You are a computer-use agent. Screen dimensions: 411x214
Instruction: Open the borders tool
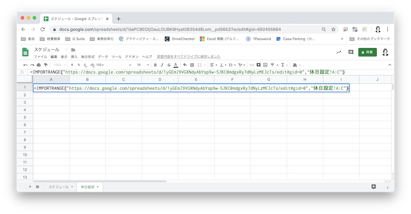192,65
